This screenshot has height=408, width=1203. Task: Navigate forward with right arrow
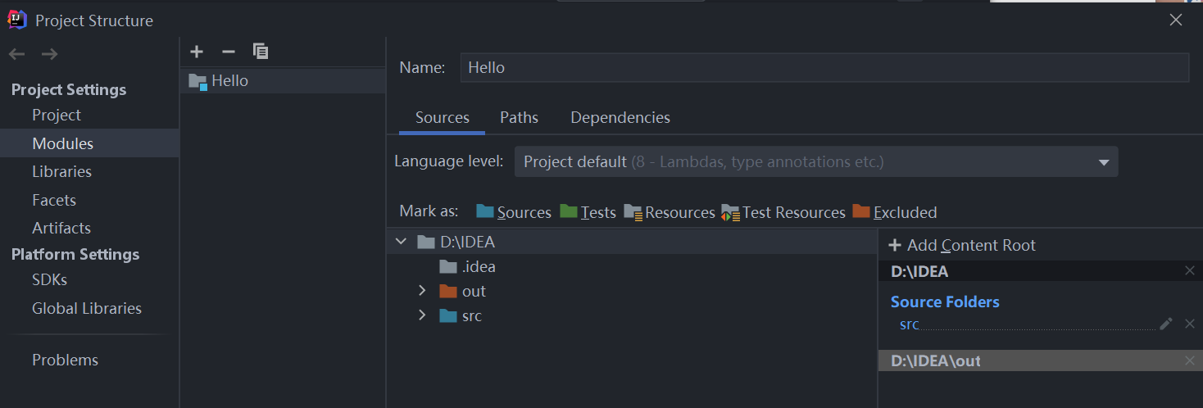click(49, 54)
